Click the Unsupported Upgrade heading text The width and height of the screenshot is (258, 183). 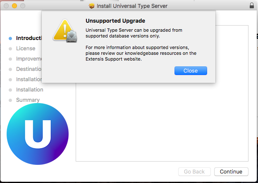115,21
